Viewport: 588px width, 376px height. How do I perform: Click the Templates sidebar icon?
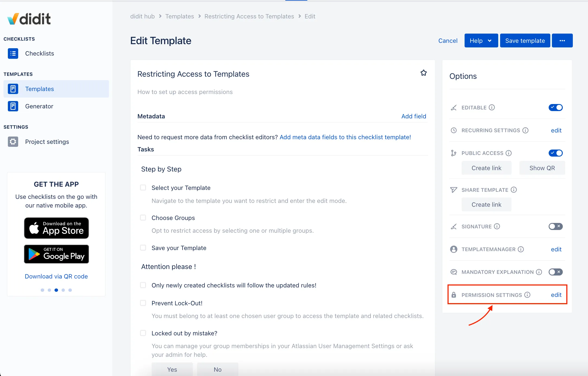coord(13,89)
